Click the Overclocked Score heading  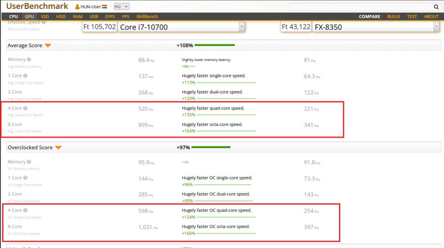(x=30, y=148)
